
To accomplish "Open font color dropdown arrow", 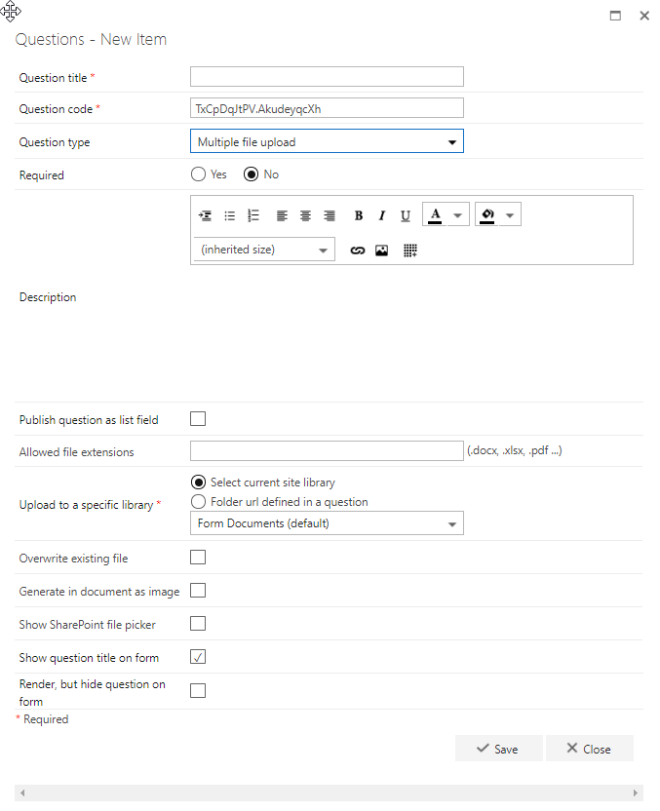I will pos(458,214).
